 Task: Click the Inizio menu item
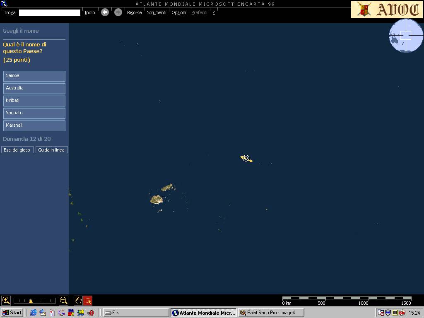click(90, 12)
